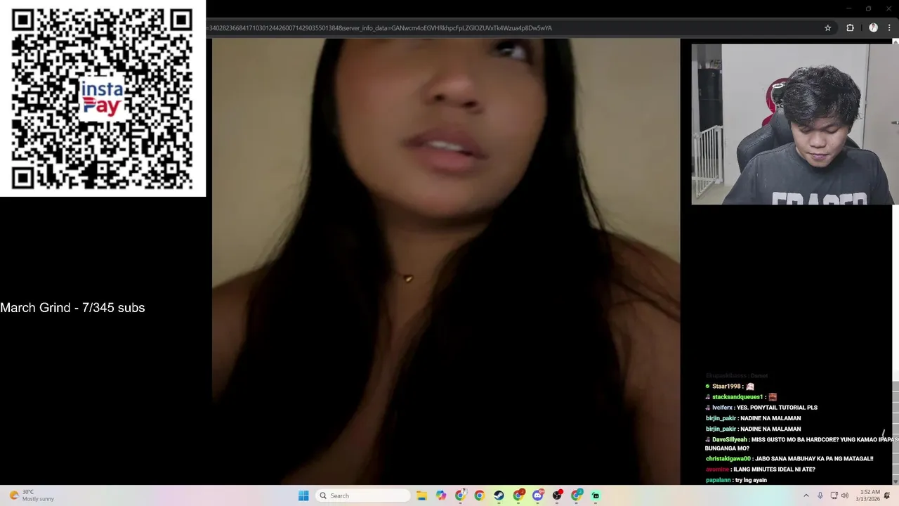This screenshot has height=506, width=899.
Task: Open Steam from the taskbar
Action: coord(499,495)
